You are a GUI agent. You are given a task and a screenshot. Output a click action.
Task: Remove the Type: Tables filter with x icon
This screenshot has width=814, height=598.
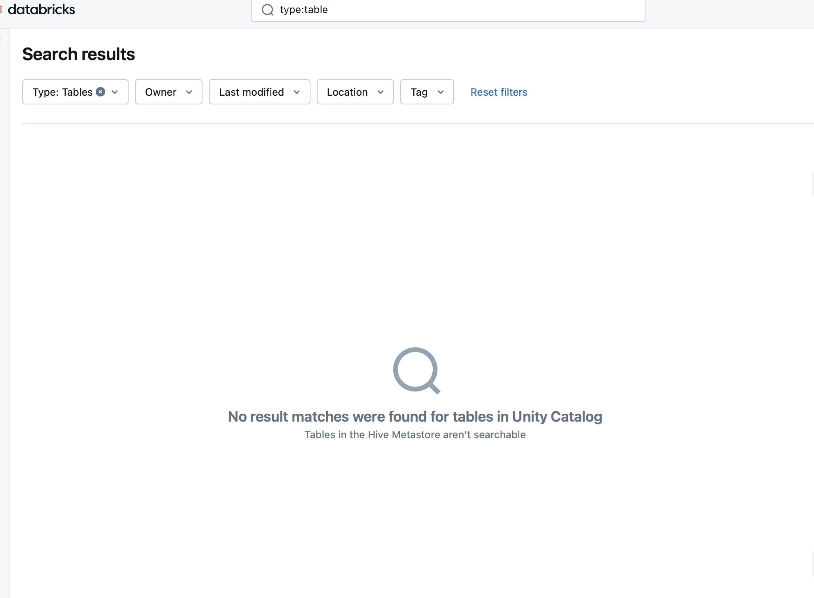(101, 92)
